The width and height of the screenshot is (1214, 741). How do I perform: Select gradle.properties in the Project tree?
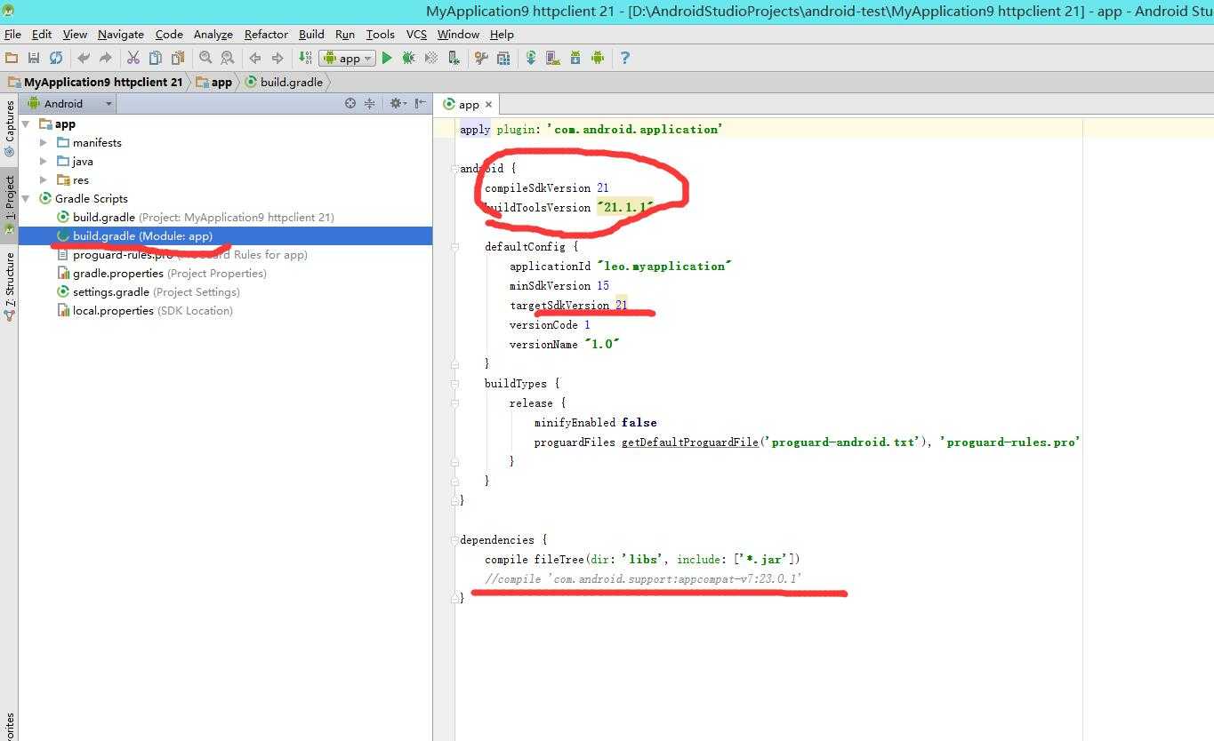coord(161,273)
